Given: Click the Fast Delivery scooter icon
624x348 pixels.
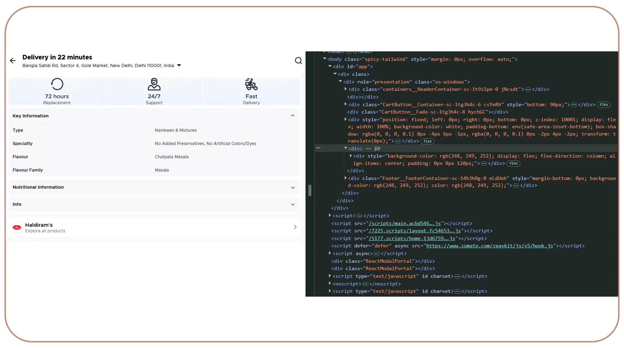Looking at the screenshot, I should (x=251, y=84).
